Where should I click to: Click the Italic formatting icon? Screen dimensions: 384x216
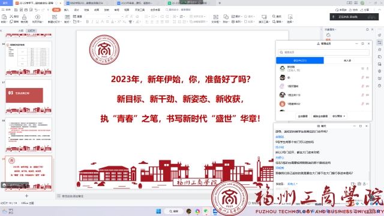(x=92, y=22)
